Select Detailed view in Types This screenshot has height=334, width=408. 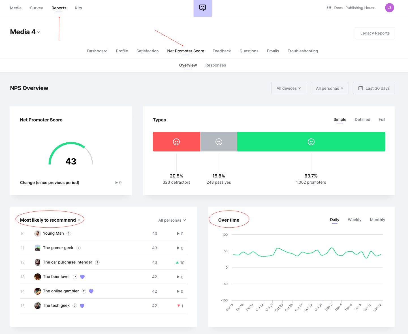click(362, 119)
